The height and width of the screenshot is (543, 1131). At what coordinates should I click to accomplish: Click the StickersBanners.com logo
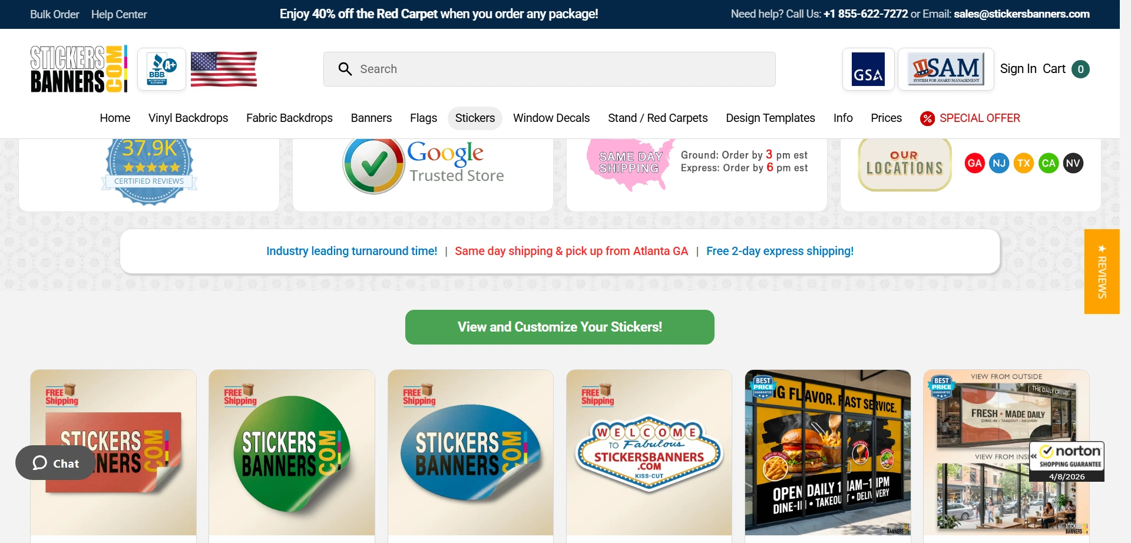(x=79, y=69)
